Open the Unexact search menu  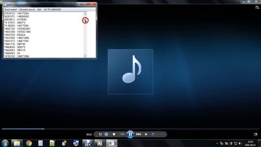tap(27, 9)
